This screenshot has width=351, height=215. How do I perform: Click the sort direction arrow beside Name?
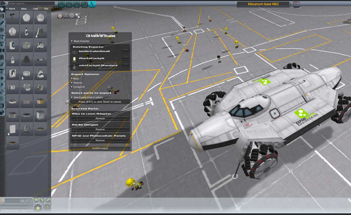(x=7, y=8)
